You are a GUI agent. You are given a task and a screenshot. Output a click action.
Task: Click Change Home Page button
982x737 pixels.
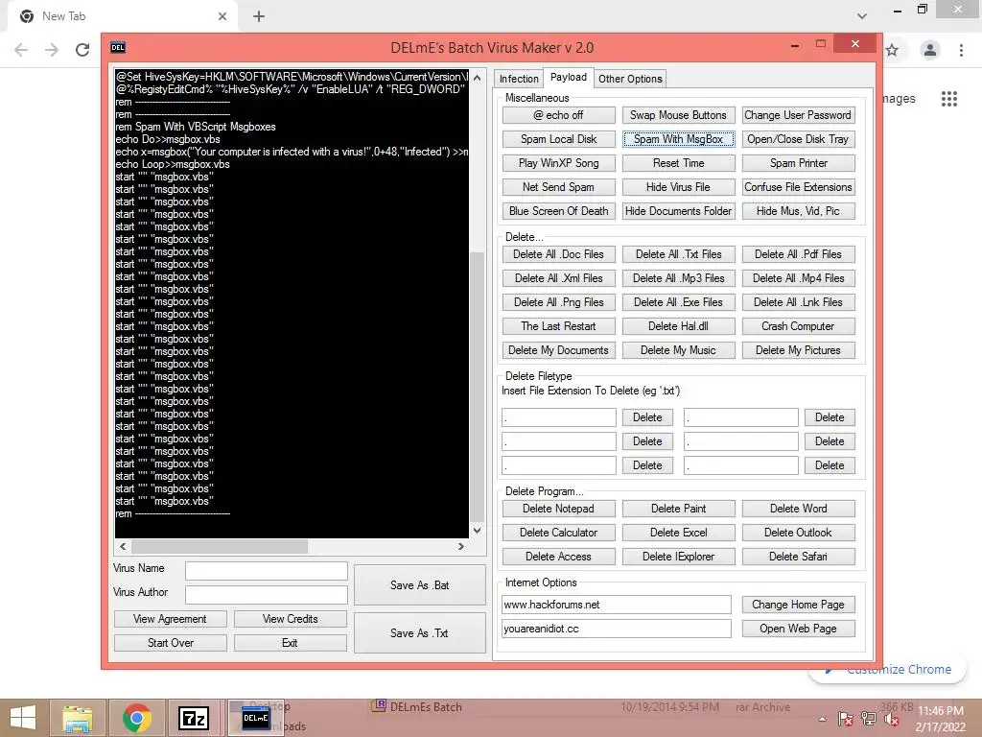coord(798,605)
